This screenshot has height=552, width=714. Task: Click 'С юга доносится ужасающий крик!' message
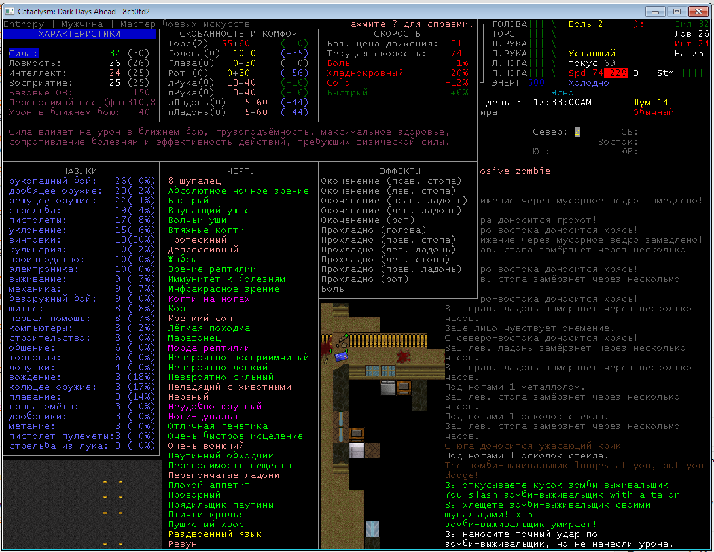coord(535,445)
